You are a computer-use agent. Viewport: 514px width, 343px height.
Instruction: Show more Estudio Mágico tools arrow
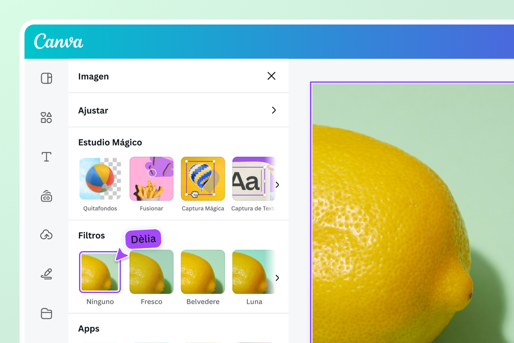[277, 185]
